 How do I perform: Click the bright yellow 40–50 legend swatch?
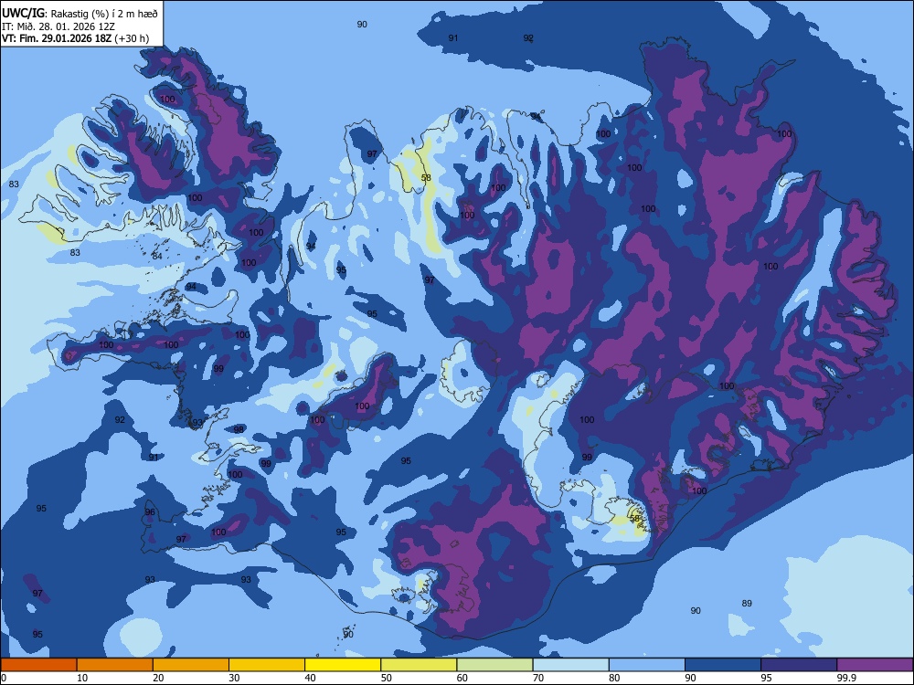click(x=343, y=665)
